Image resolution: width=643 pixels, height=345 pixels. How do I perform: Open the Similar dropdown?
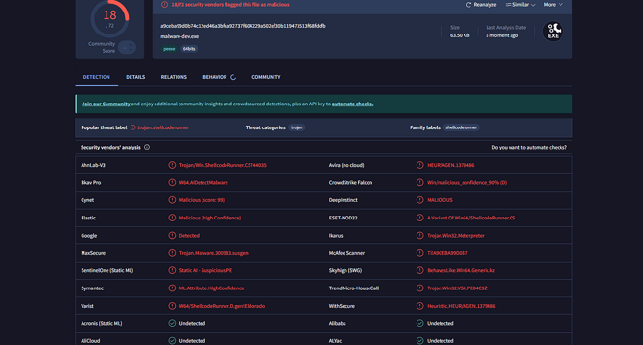pos(520,5)
